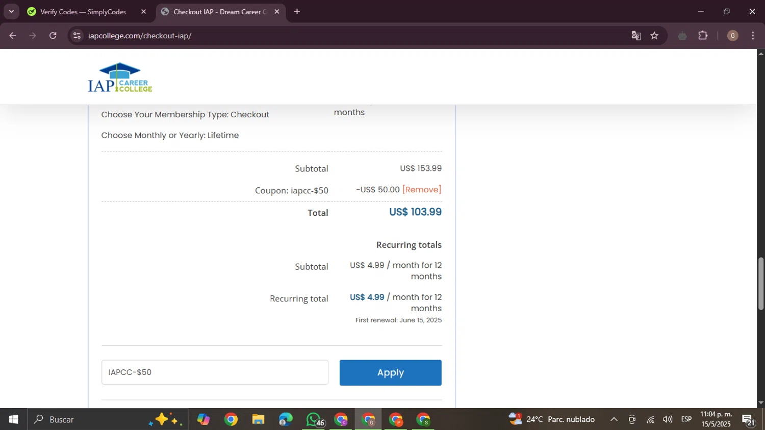Viewport: 765px width, 430px height.
Task: Click the Recurring totals heading
Action: pos(409,245)
